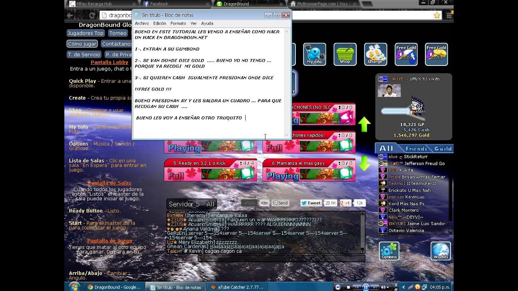Open the Shop basket icon
Screen dimensions: 518x291
pyautogui.click(x=345, y=54)
